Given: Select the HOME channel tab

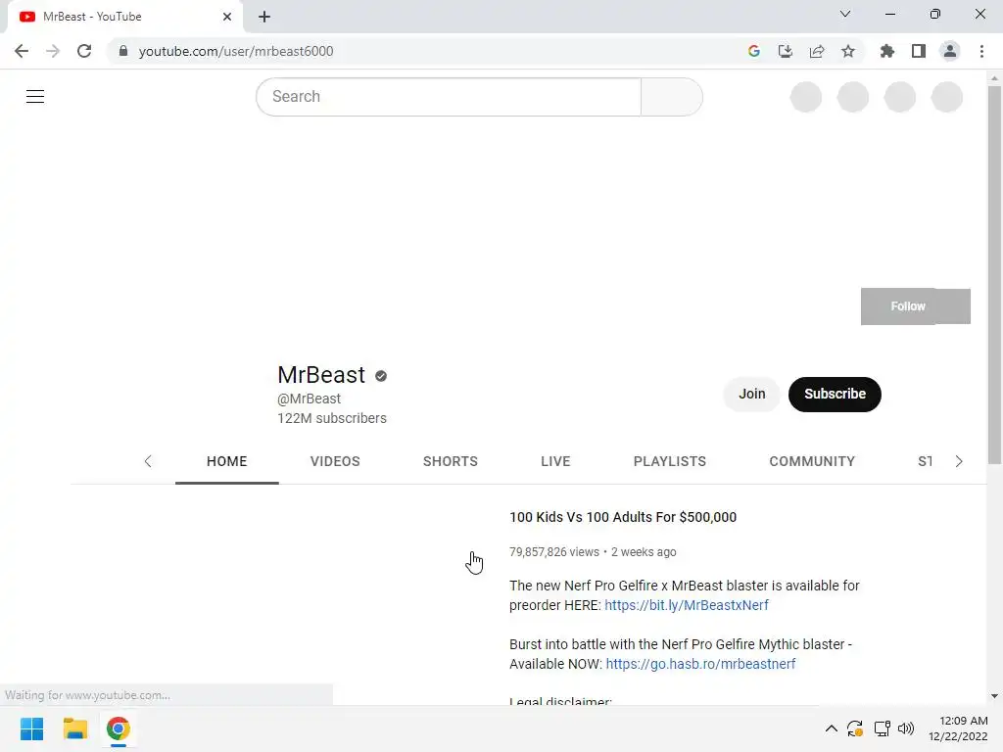Looking at the screenshot, I should pos(227,462).
